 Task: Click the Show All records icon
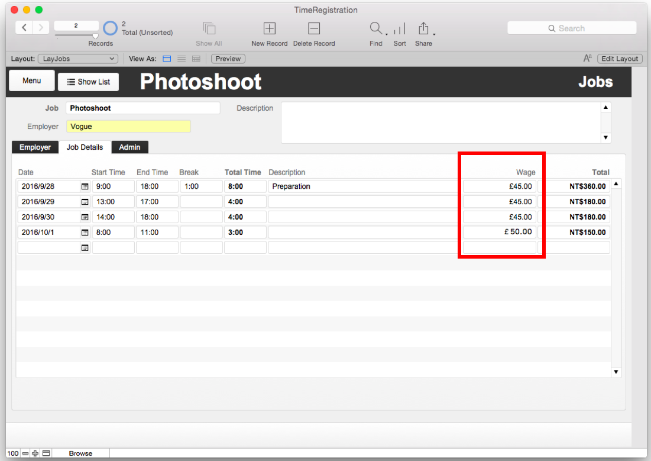(x=209, y=28)
